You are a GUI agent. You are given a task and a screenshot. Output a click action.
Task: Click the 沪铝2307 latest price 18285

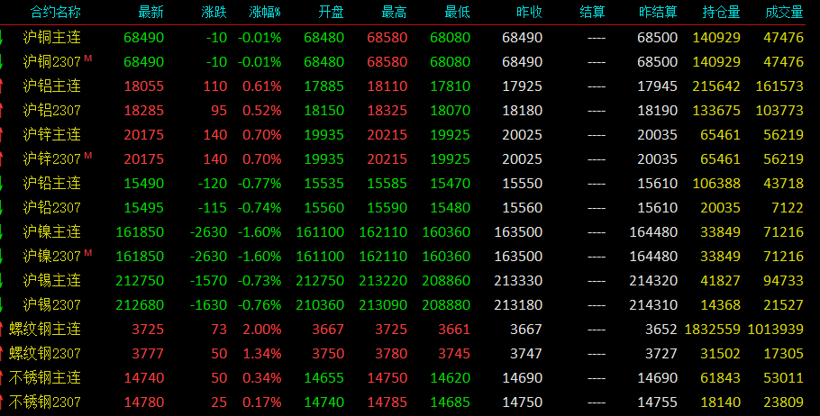tap(144, 111)
